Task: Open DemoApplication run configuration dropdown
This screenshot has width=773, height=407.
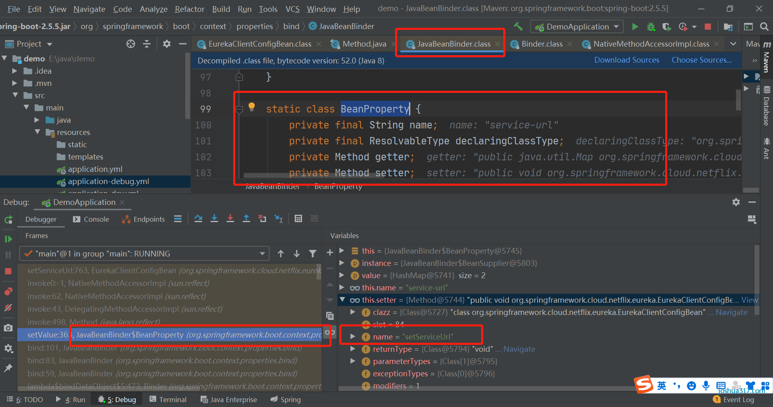Action: point(577,27)
